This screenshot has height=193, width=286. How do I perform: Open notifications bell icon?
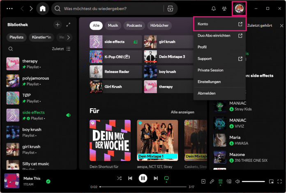coord(214,8)
